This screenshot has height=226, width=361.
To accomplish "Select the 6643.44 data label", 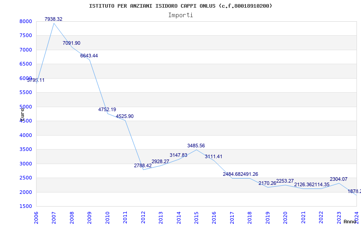I will pos(89,56).
